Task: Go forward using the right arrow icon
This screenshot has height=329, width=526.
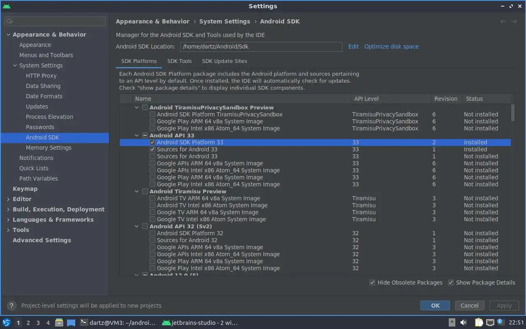Action: coord(514,21)
